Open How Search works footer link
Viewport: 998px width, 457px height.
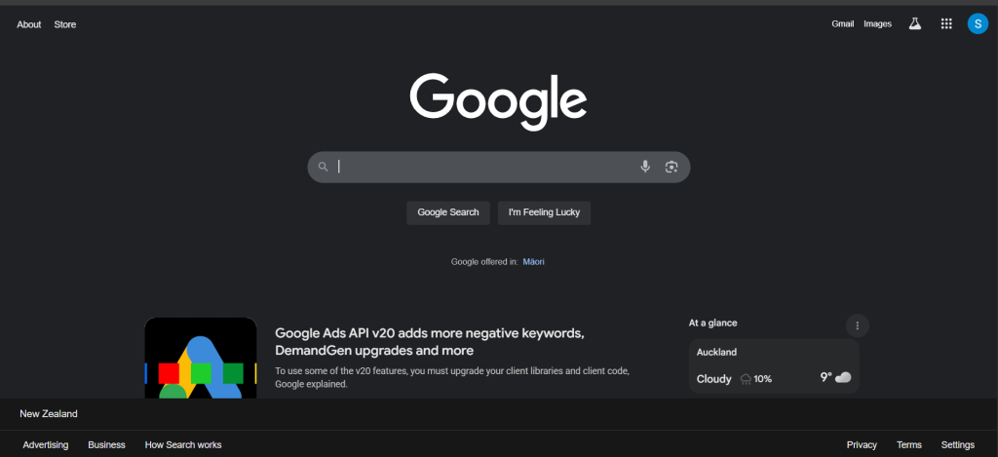point(183,445)
